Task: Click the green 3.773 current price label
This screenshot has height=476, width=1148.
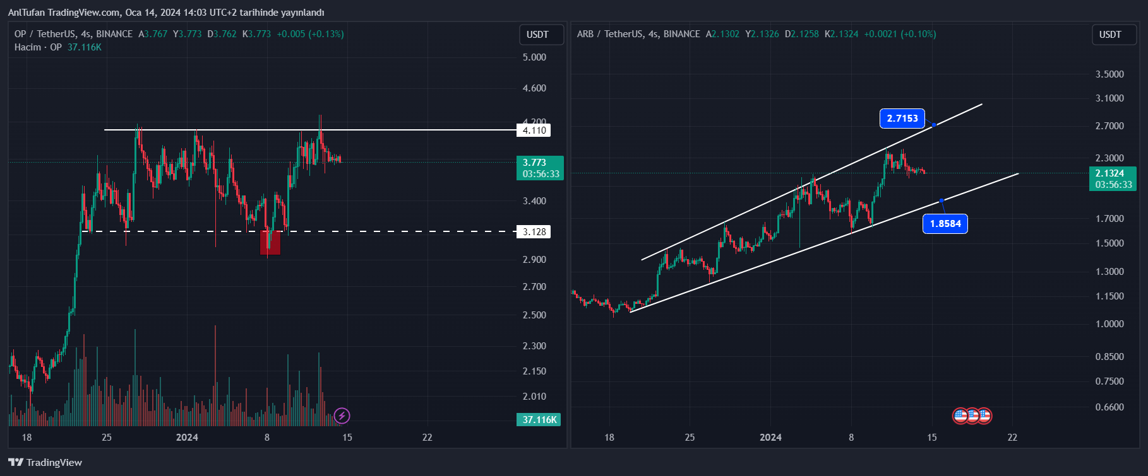Action: (539, 168)
